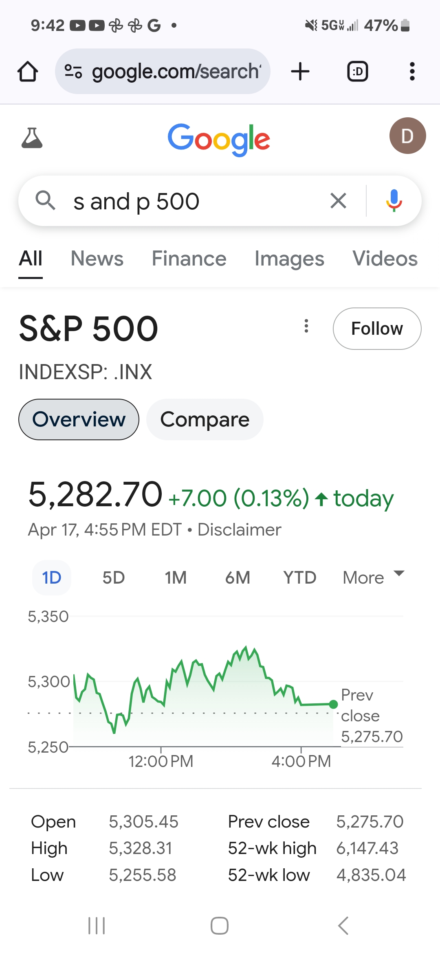Select the 5D chart range
The image size is (440, 953).
tap(114, 578)
